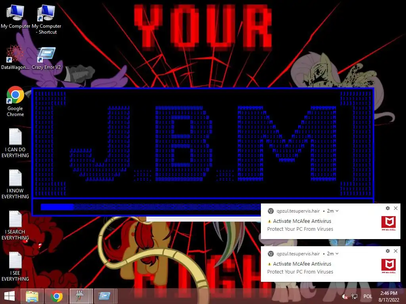This screenshot has height=304, width=406.
Task: Open settings gear on lower McAfee notification
Action: click(x=388, y=251)
